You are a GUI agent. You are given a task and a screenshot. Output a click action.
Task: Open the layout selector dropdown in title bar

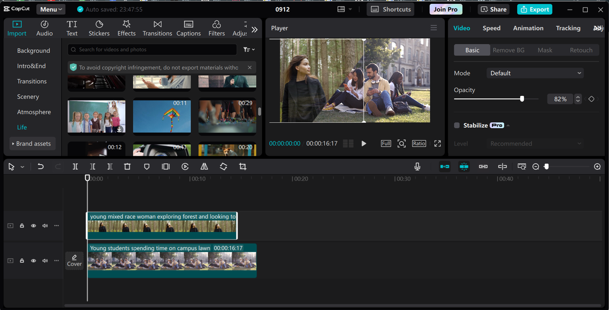pyautogui.click(x=344, y=9)
